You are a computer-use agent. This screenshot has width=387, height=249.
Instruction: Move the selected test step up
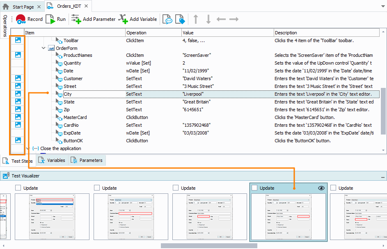[x=196, y=19]
